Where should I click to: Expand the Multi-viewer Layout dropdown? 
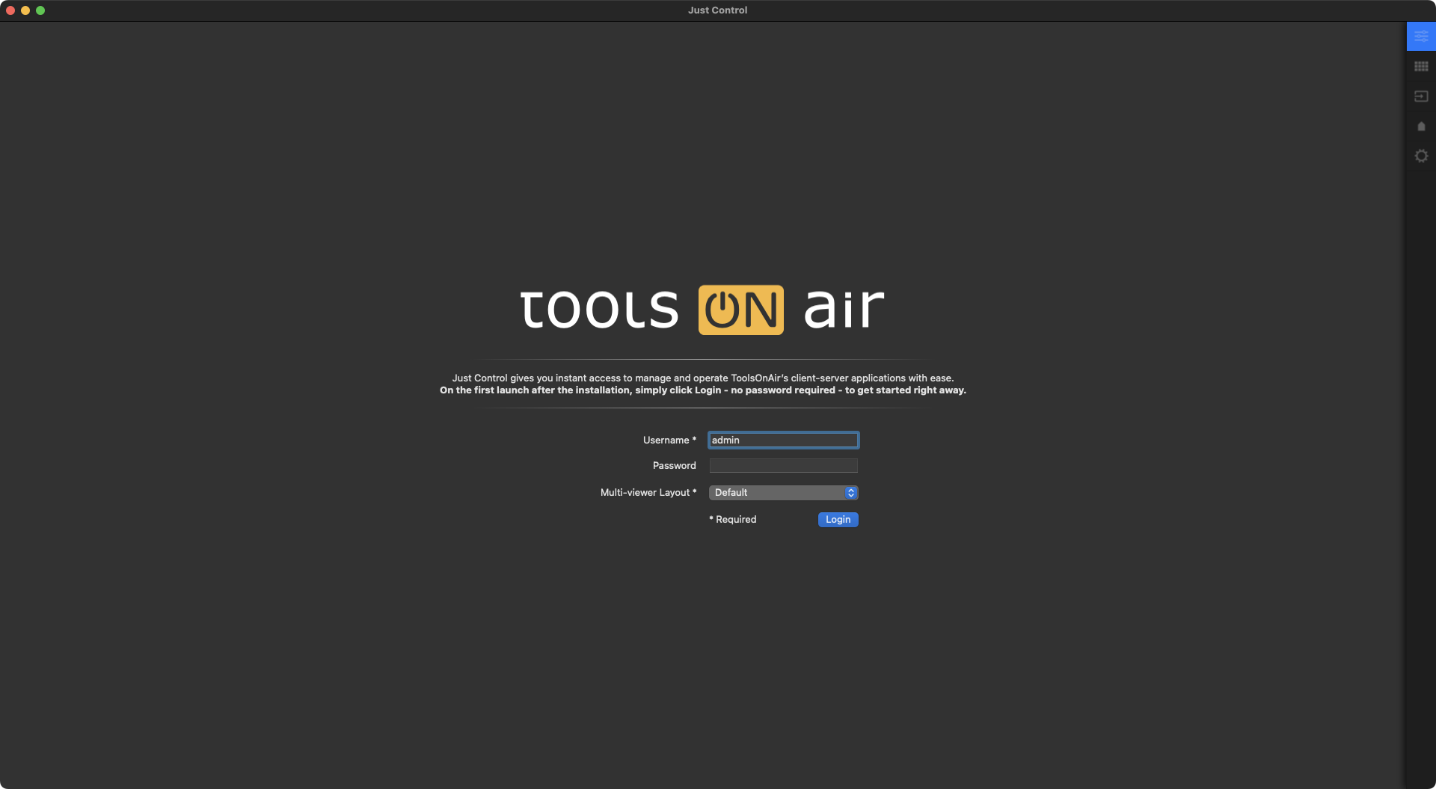783,492
